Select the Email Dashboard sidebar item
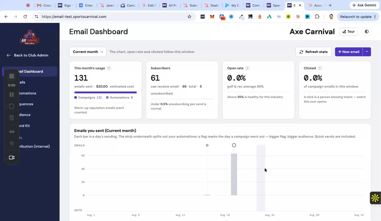381x221 pixels. (x=30, y=72)
